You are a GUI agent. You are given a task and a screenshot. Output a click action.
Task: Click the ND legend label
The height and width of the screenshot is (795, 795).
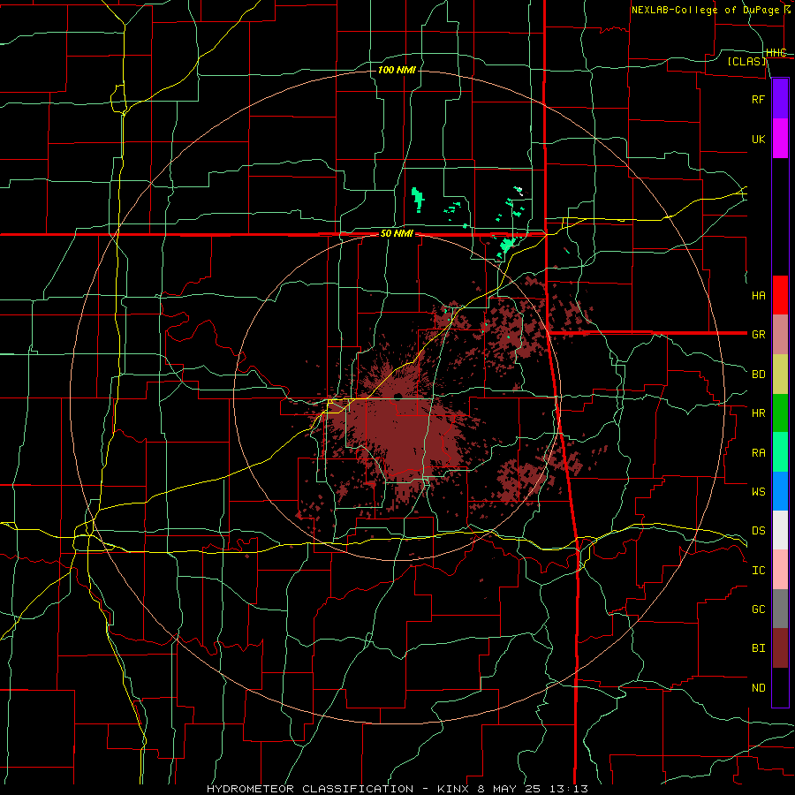coord(758,687)
